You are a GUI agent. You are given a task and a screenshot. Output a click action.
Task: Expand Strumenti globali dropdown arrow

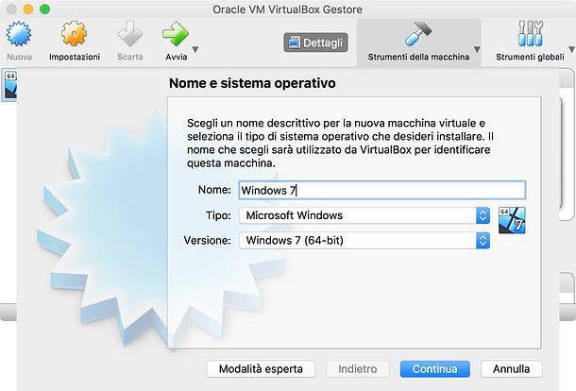click(571, 49)
